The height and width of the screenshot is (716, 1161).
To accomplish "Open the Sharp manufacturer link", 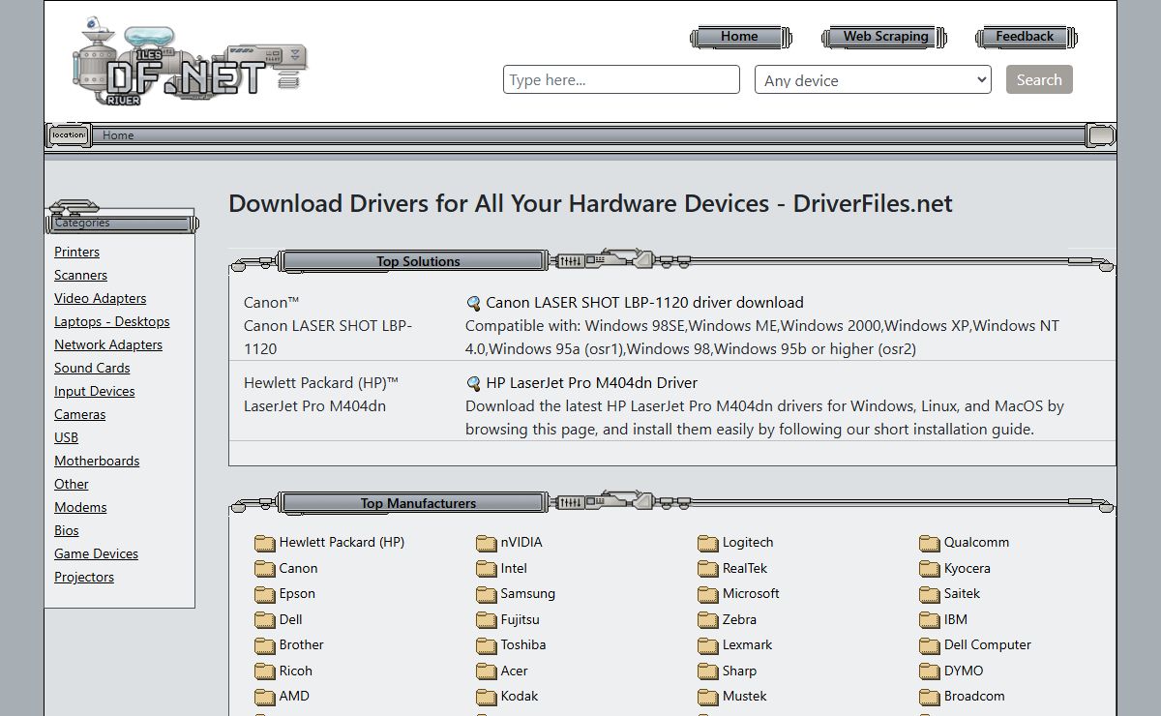I will [739, 671].
